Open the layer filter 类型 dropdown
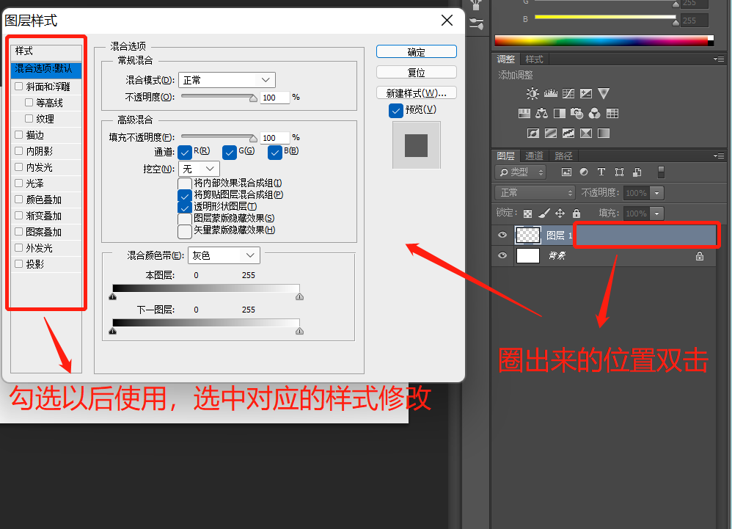This screenshot has width=732, height=529. (520, 172)
